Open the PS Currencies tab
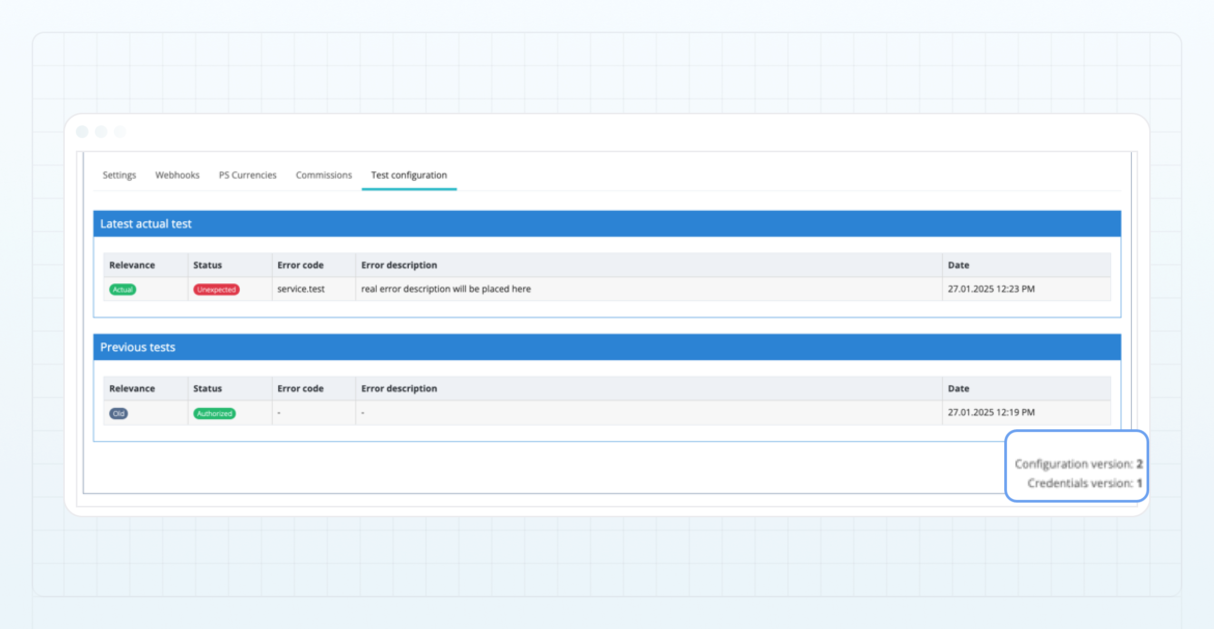 click(x=248, y=175)
